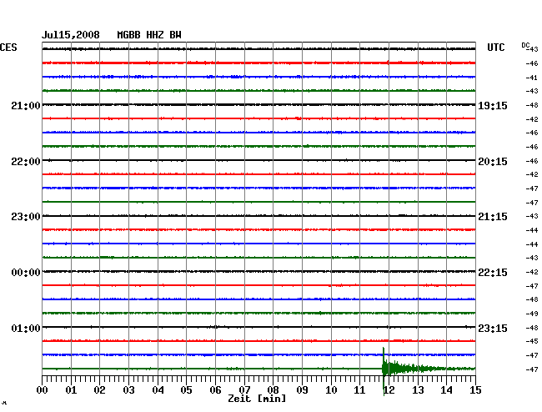Click the DC column header
The image size is (542, 412).
(x=525, y=45)
